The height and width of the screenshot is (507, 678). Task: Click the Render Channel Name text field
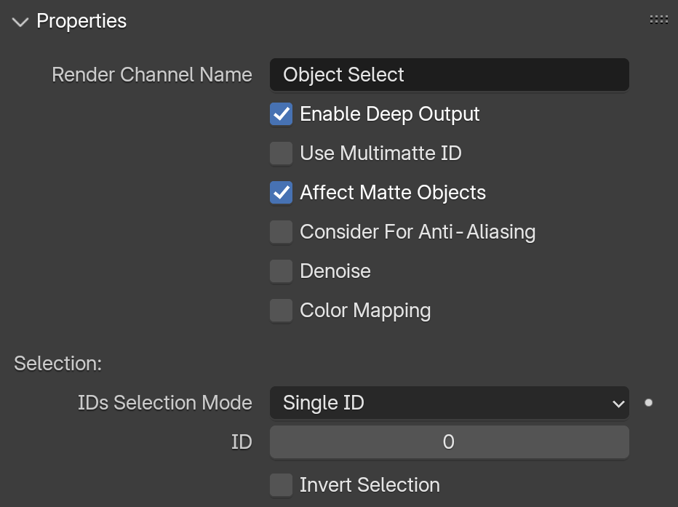[450, 75]
